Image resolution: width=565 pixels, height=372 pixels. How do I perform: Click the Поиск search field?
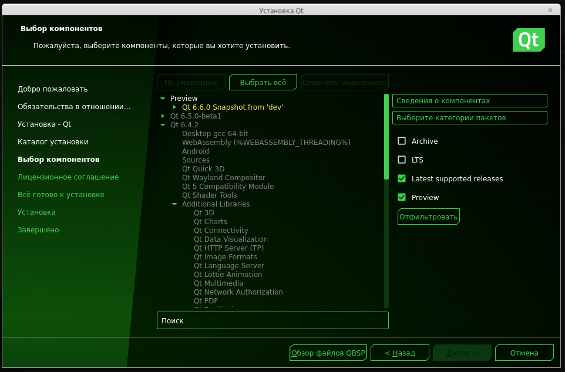pos(273,320)
